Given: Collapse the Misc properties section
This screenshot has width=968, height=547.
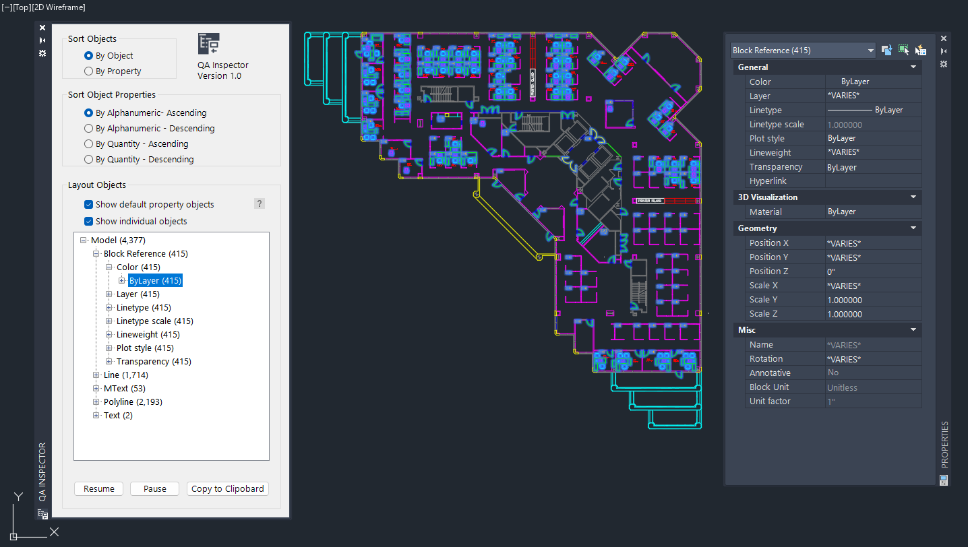Looking at the screenshot, I should coord(913,330).
